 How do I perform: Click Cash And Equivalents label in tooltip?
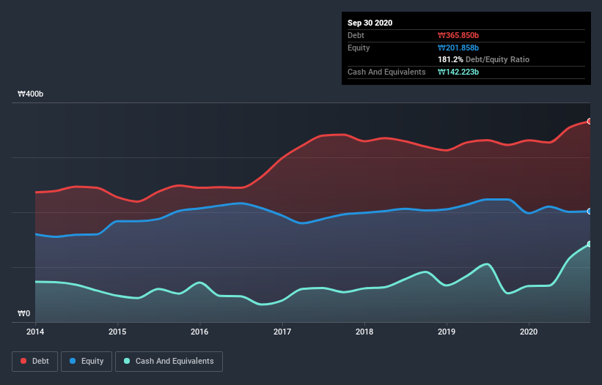click(x=386, y=72)
